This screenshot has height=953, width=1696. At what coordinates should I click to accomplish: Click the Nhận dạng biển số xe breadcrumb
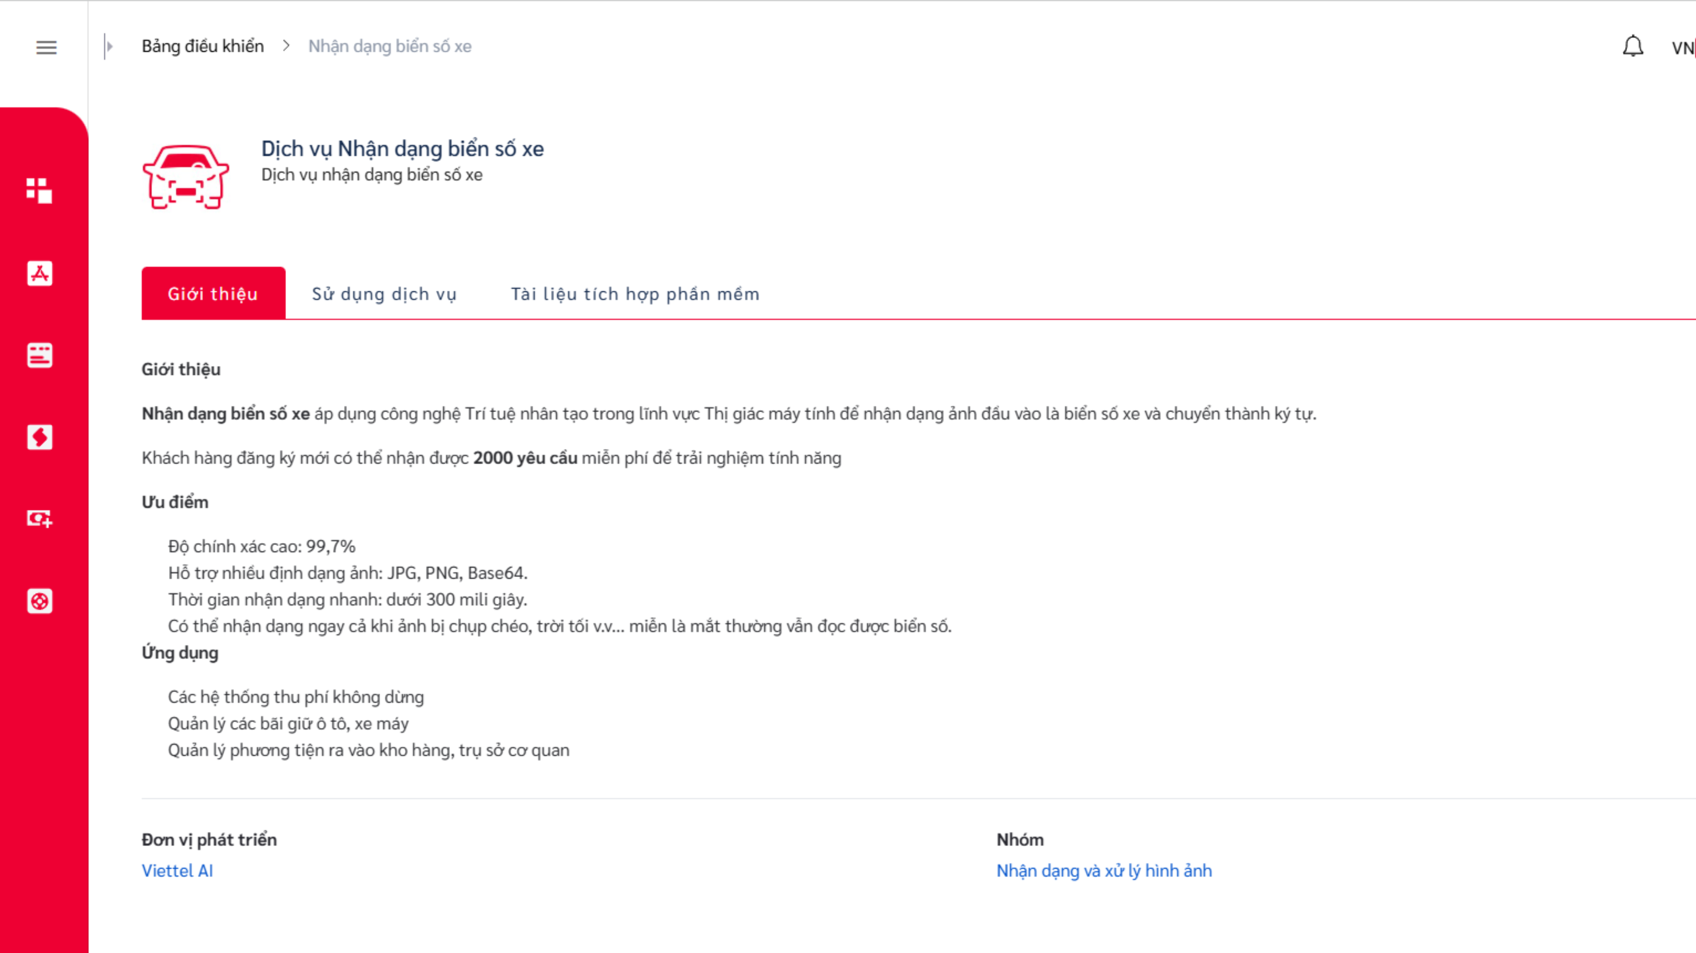390,46
